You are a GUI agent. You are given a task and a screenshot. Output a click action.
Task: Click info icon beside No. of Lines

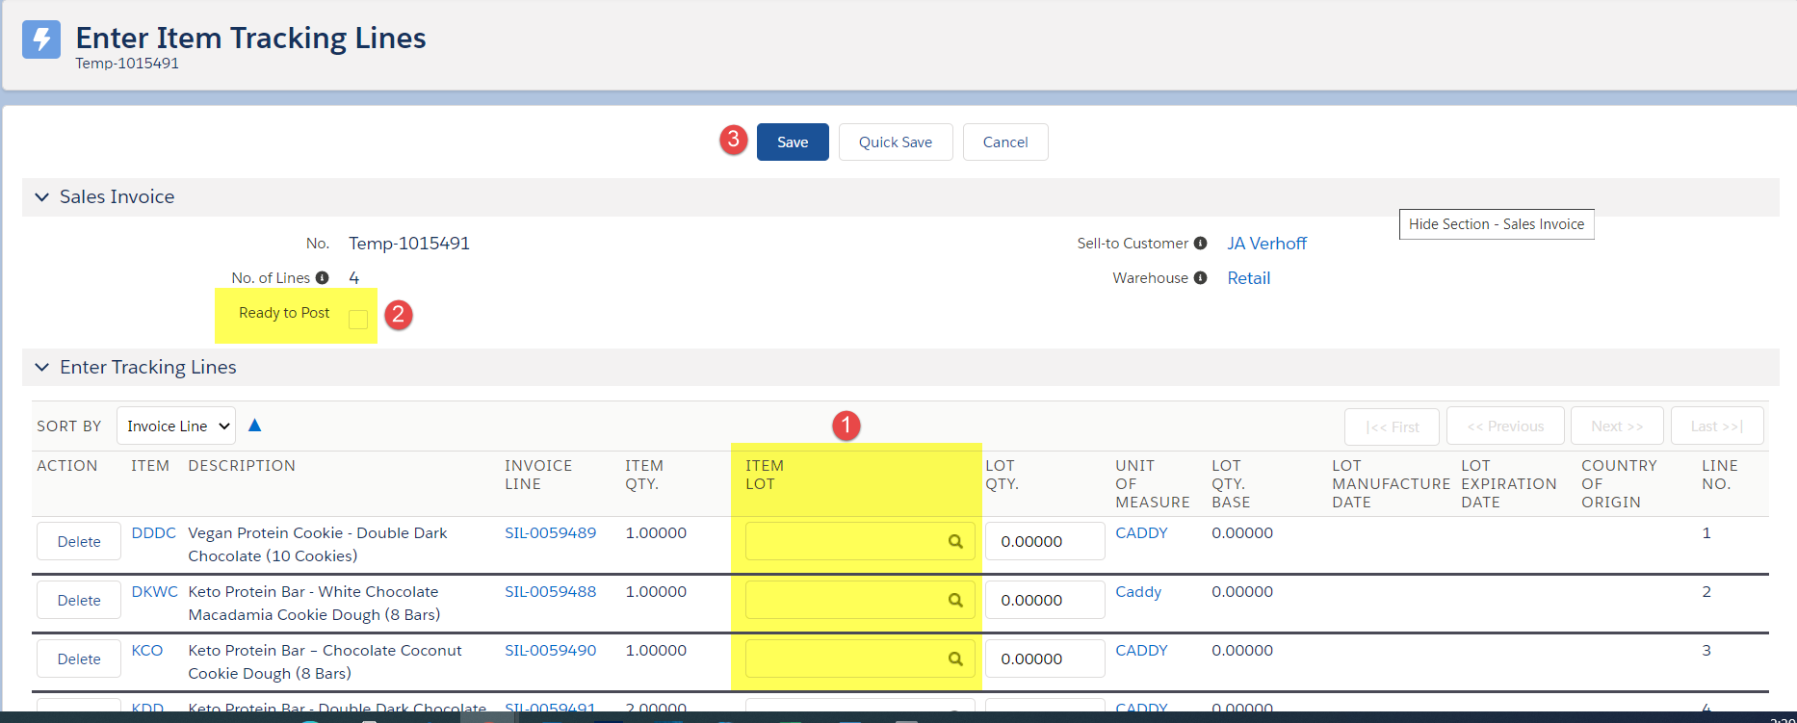[323, 277]
